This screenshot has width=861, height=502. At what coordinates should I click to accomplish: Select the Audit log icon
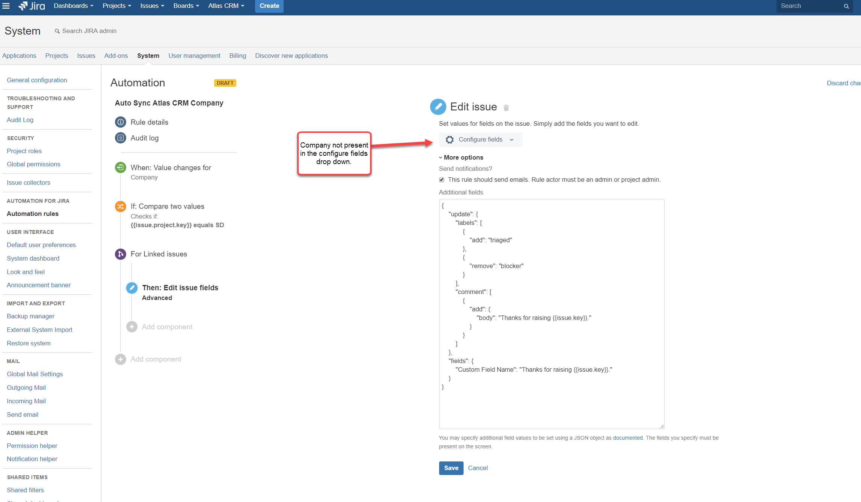120,138
